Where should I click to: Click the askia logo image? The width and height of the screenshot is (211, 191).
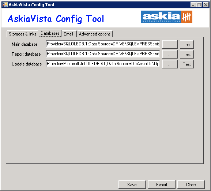pos(167,17)
